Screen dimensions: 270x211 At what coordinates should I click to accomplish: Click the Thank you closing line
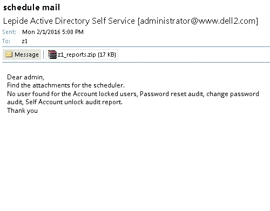22,111
